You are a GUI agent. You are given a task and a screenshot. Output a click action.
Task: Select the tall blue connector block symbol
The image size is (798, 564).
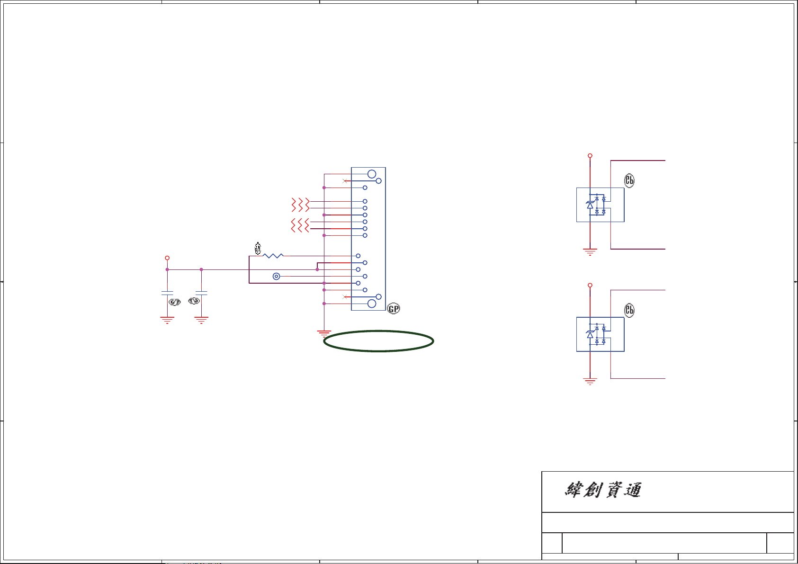pyautogui.click(x=368, y=239)
